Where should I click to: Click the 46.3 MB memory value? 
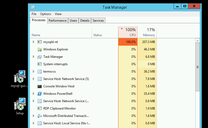149,49
